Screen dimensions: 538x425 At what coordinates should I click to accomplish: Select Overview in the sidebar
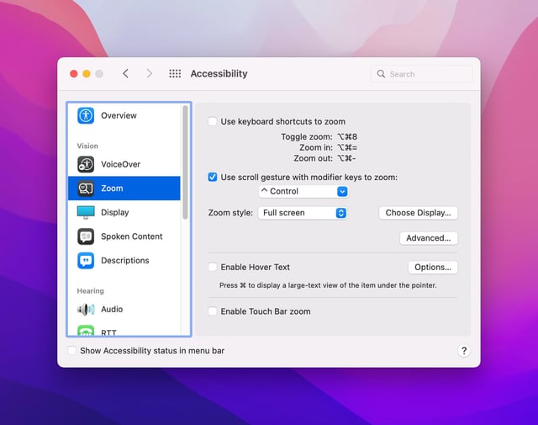[124, 115]
